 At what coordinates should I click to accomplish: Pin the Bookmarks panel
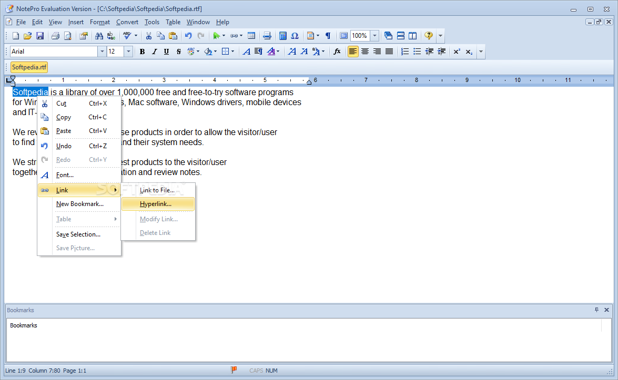tap(597, 310)
